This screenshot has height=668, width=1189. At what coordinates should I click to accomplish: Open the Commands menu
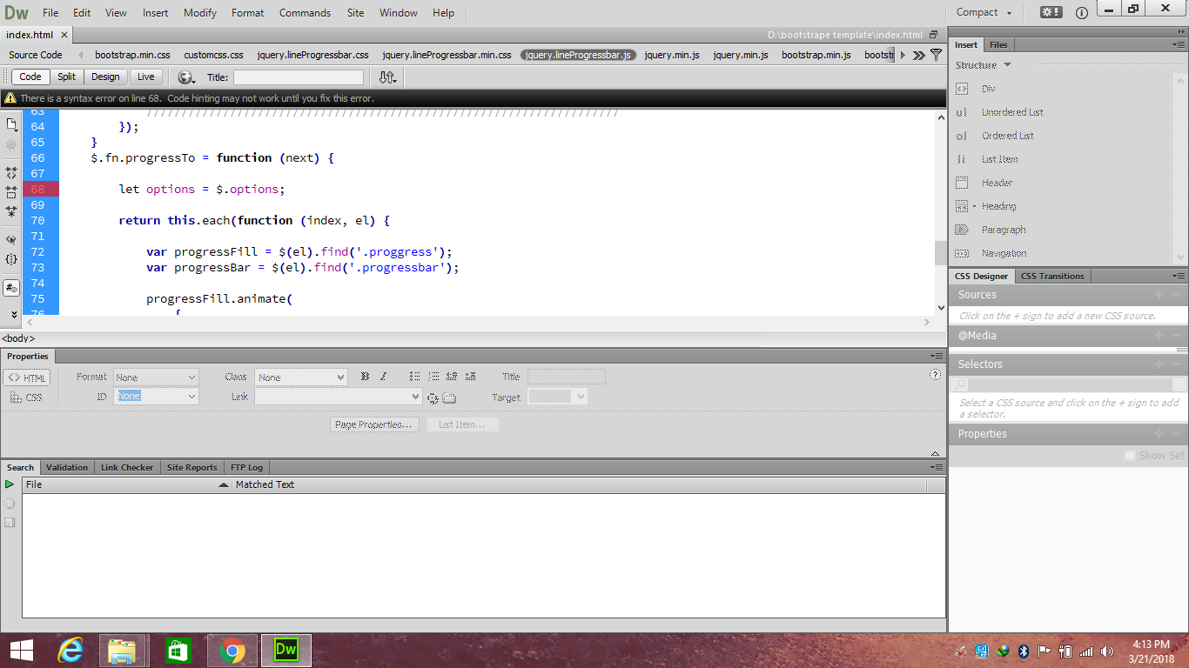click(305, 13)
